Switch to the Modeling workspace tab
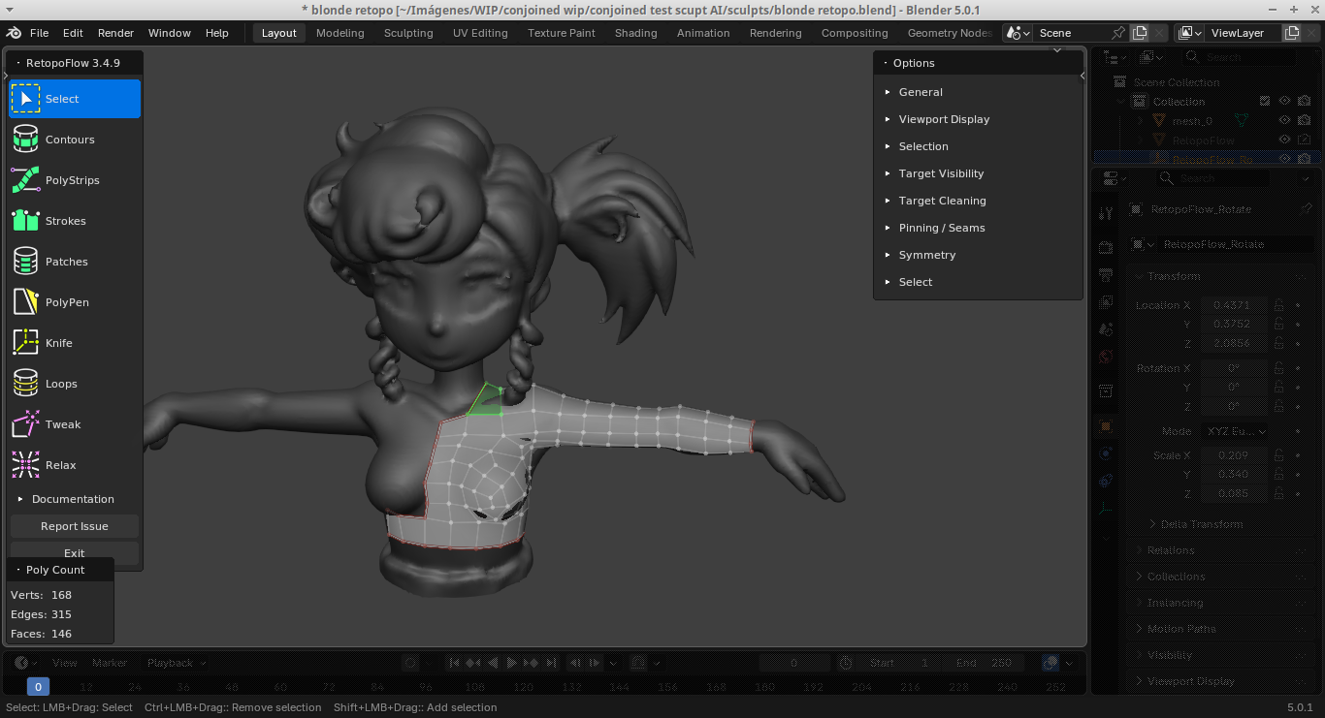1325x718 pixels. (x=340, y=33)
